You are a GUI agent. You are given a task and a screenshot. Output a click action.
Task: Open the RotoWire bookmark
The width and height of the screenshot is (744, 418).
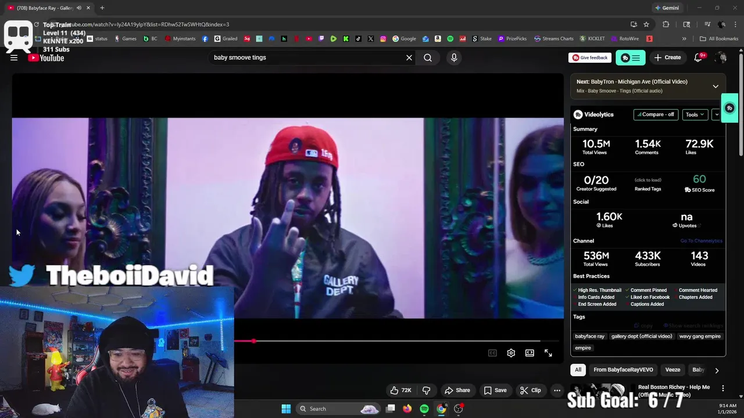pos(625,39)
